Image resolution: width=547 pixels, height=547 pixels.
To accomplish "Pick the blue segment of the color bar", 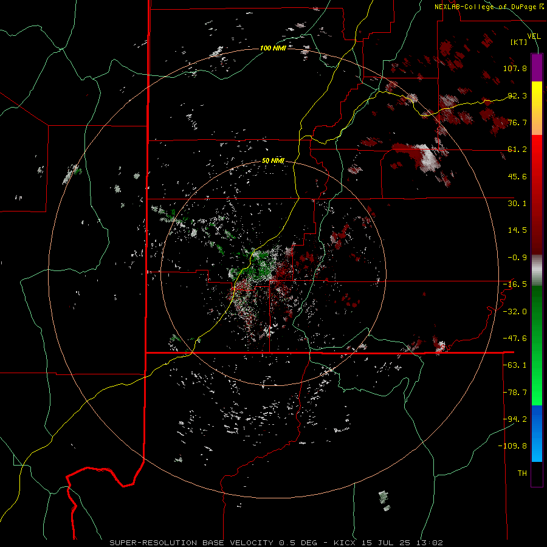I will click(x=537, y=433).
